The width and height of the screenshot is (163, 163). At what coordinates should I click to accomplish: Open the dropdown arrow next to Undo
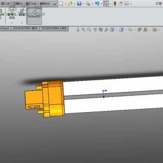pos(101,4)
